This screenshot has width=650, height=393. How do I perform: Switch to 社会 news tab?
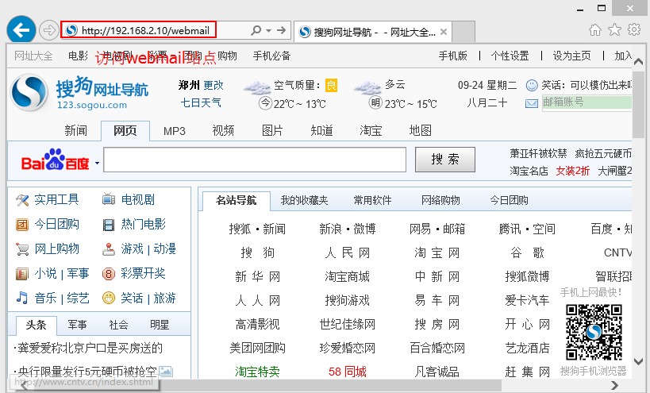coord(118,325)
